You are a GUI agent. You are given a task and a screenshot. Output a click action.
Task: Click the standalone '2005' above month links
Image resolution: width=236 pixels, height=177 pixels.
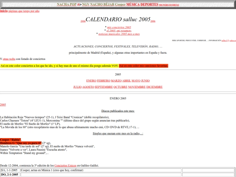coord(118,74)
